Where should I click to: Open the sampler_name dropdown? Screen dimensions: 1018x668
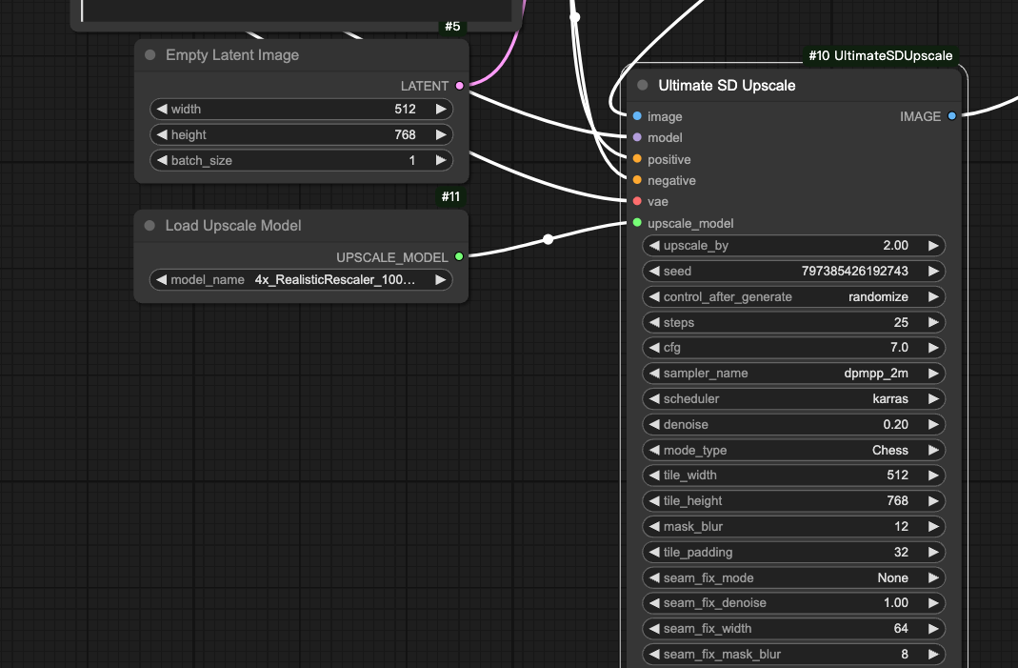(793, 374)
